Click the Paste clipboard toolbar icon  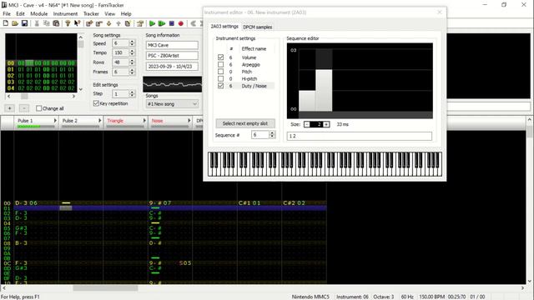[56, 23]
